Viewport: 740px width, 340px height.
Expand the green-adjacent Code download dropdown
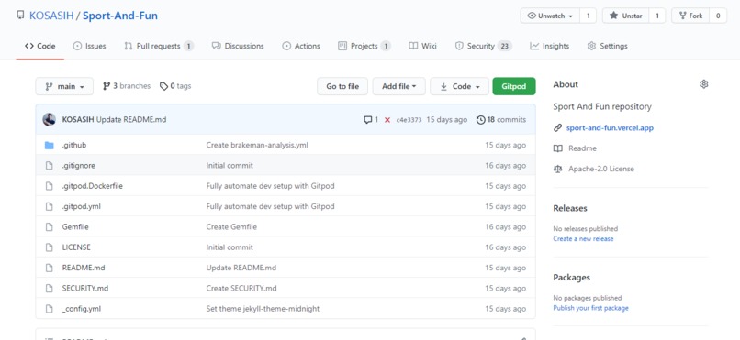tap(460, 86)
